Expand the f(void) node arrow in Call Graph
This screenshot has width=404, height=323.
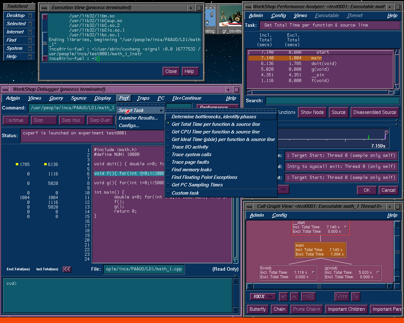click(313, 272)
